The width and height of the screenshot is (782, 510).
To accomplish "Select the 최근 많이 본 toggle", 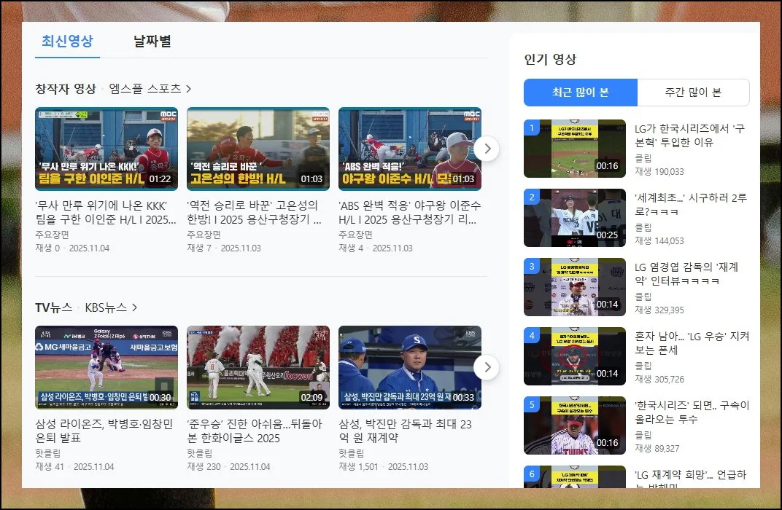I will pos(580,93).
